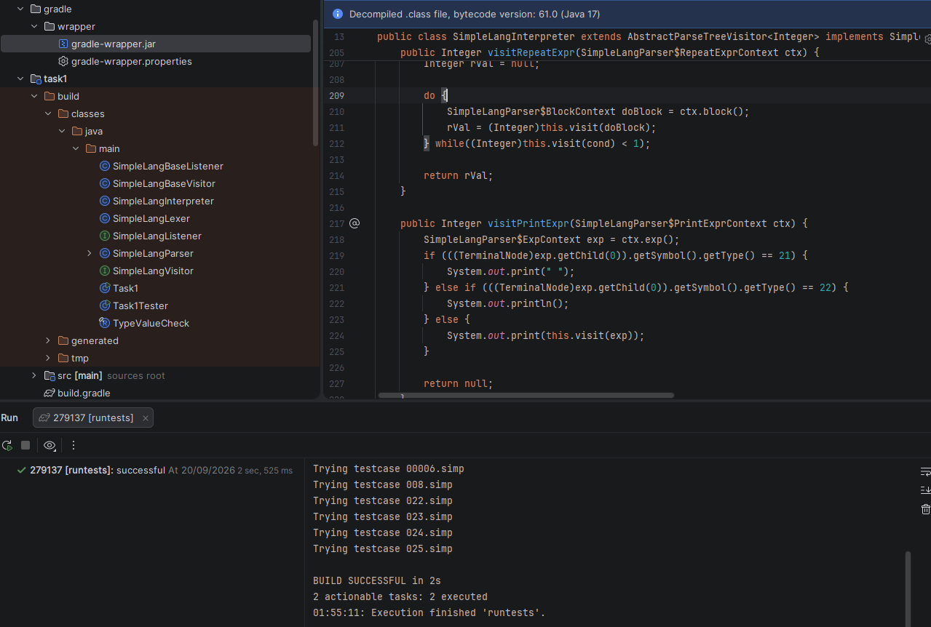Viewport: 931px width, 627px height.
Task: Collapse the classes folder
Action: coord(48,113)
